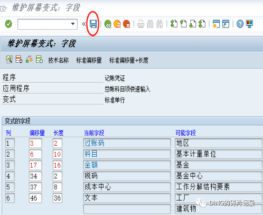This screenshot has width=263, height=215.
Task: Click the 长度 column header
Action: pos(58,133)
